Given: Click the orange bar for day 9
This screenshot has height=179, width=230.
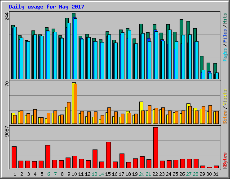Looking at the screenshot, I should point(69,113).
